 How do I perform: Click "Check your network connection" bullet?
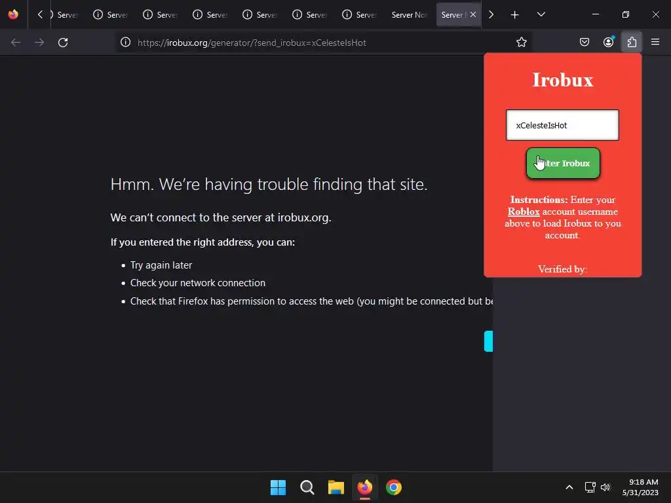pyautogui.click(x=198, y=283)
